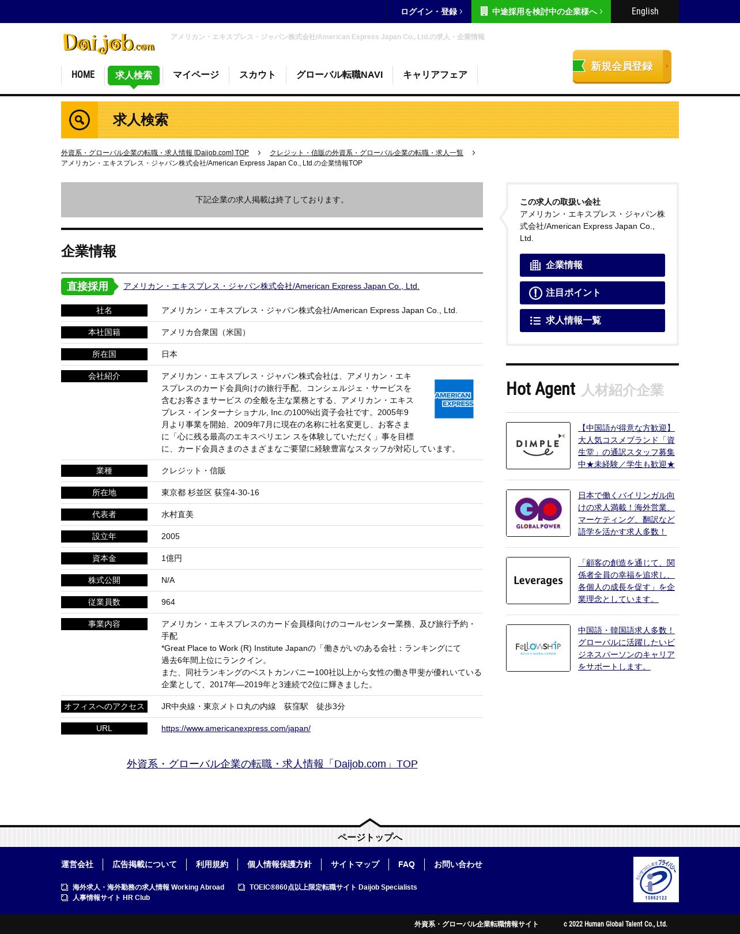Open 中途採用を検討中の企業様へ link
This screenshot has height=934, width=740.
[x=541, y=12]
